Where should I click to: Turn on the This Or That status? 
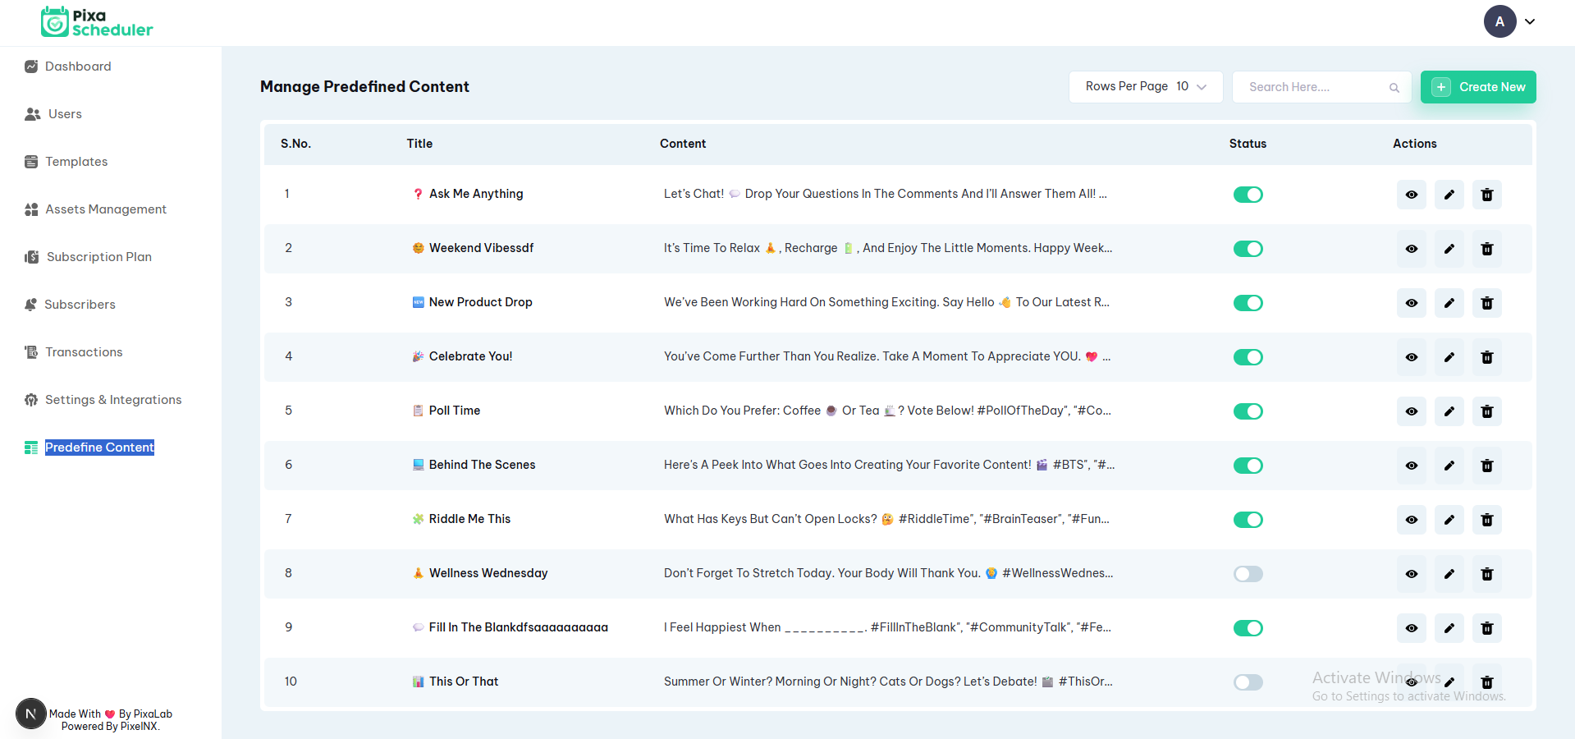(1248, 682)
